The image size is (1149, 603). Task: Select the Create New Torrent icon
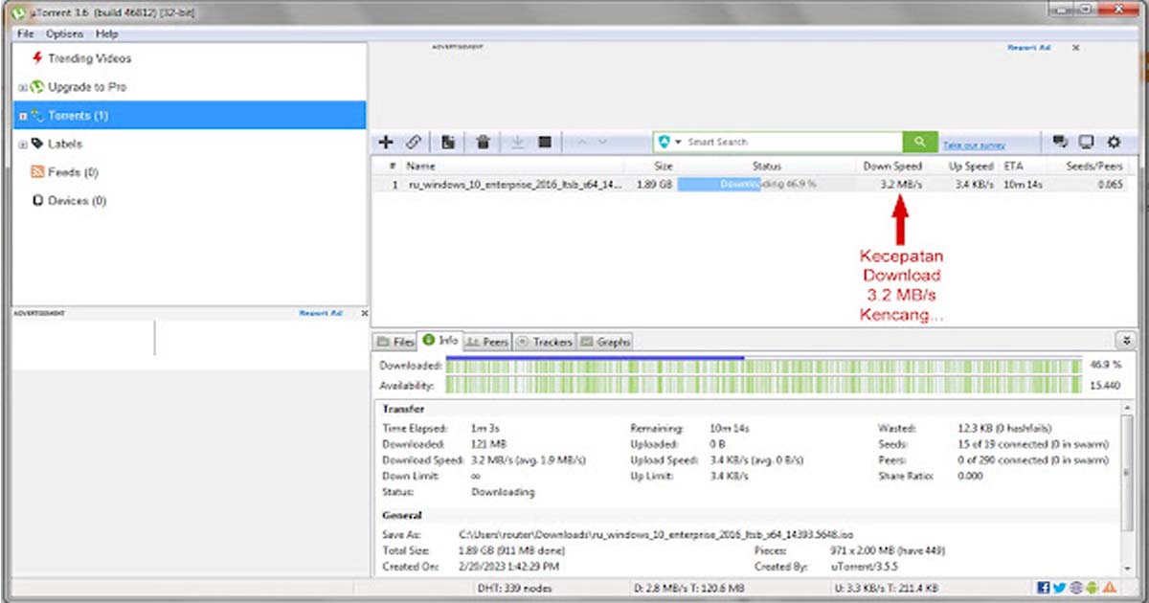coord(447,142)
